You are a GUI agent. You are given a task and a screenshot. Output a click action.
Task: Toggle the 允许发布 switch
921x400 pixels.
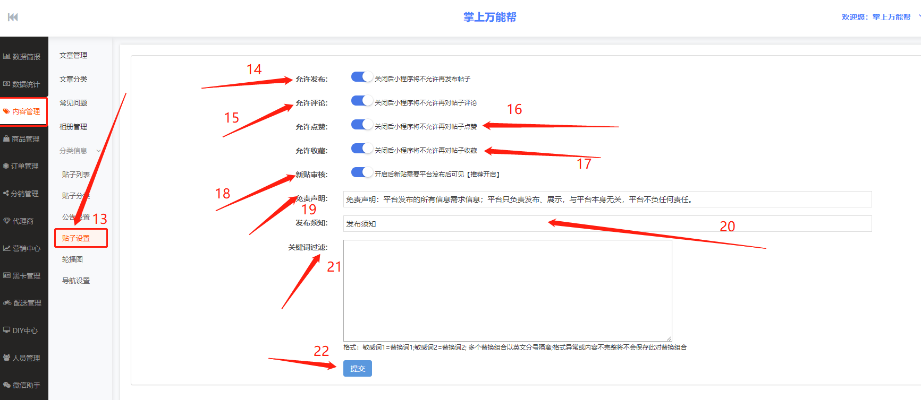(x=362, y=77)
